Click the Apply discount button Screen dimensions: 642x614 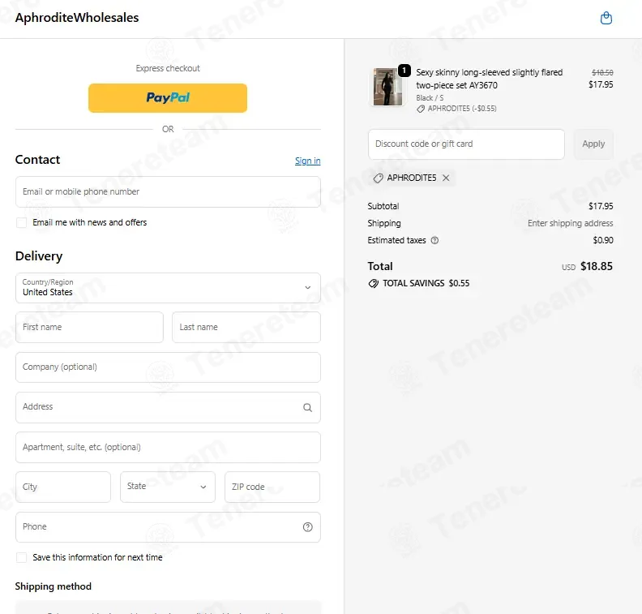pos(593,144)
